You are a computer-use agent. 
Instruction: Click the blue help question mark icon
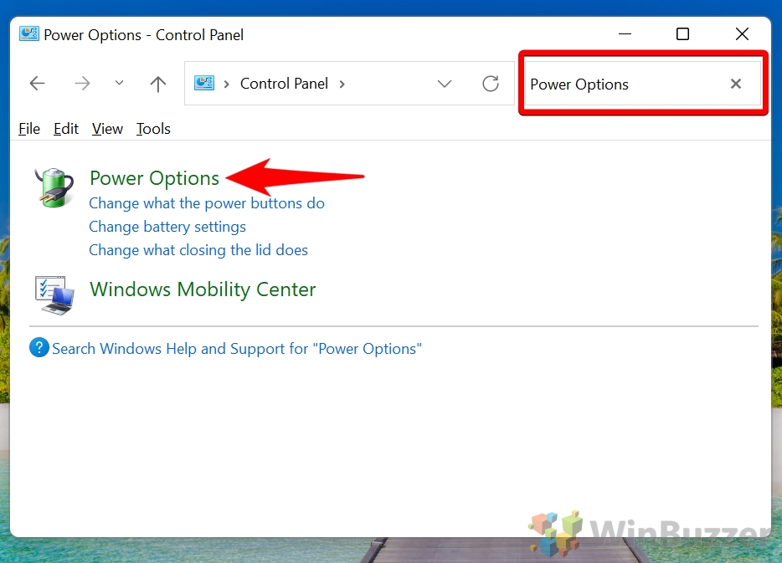click(x=39, y=348)
